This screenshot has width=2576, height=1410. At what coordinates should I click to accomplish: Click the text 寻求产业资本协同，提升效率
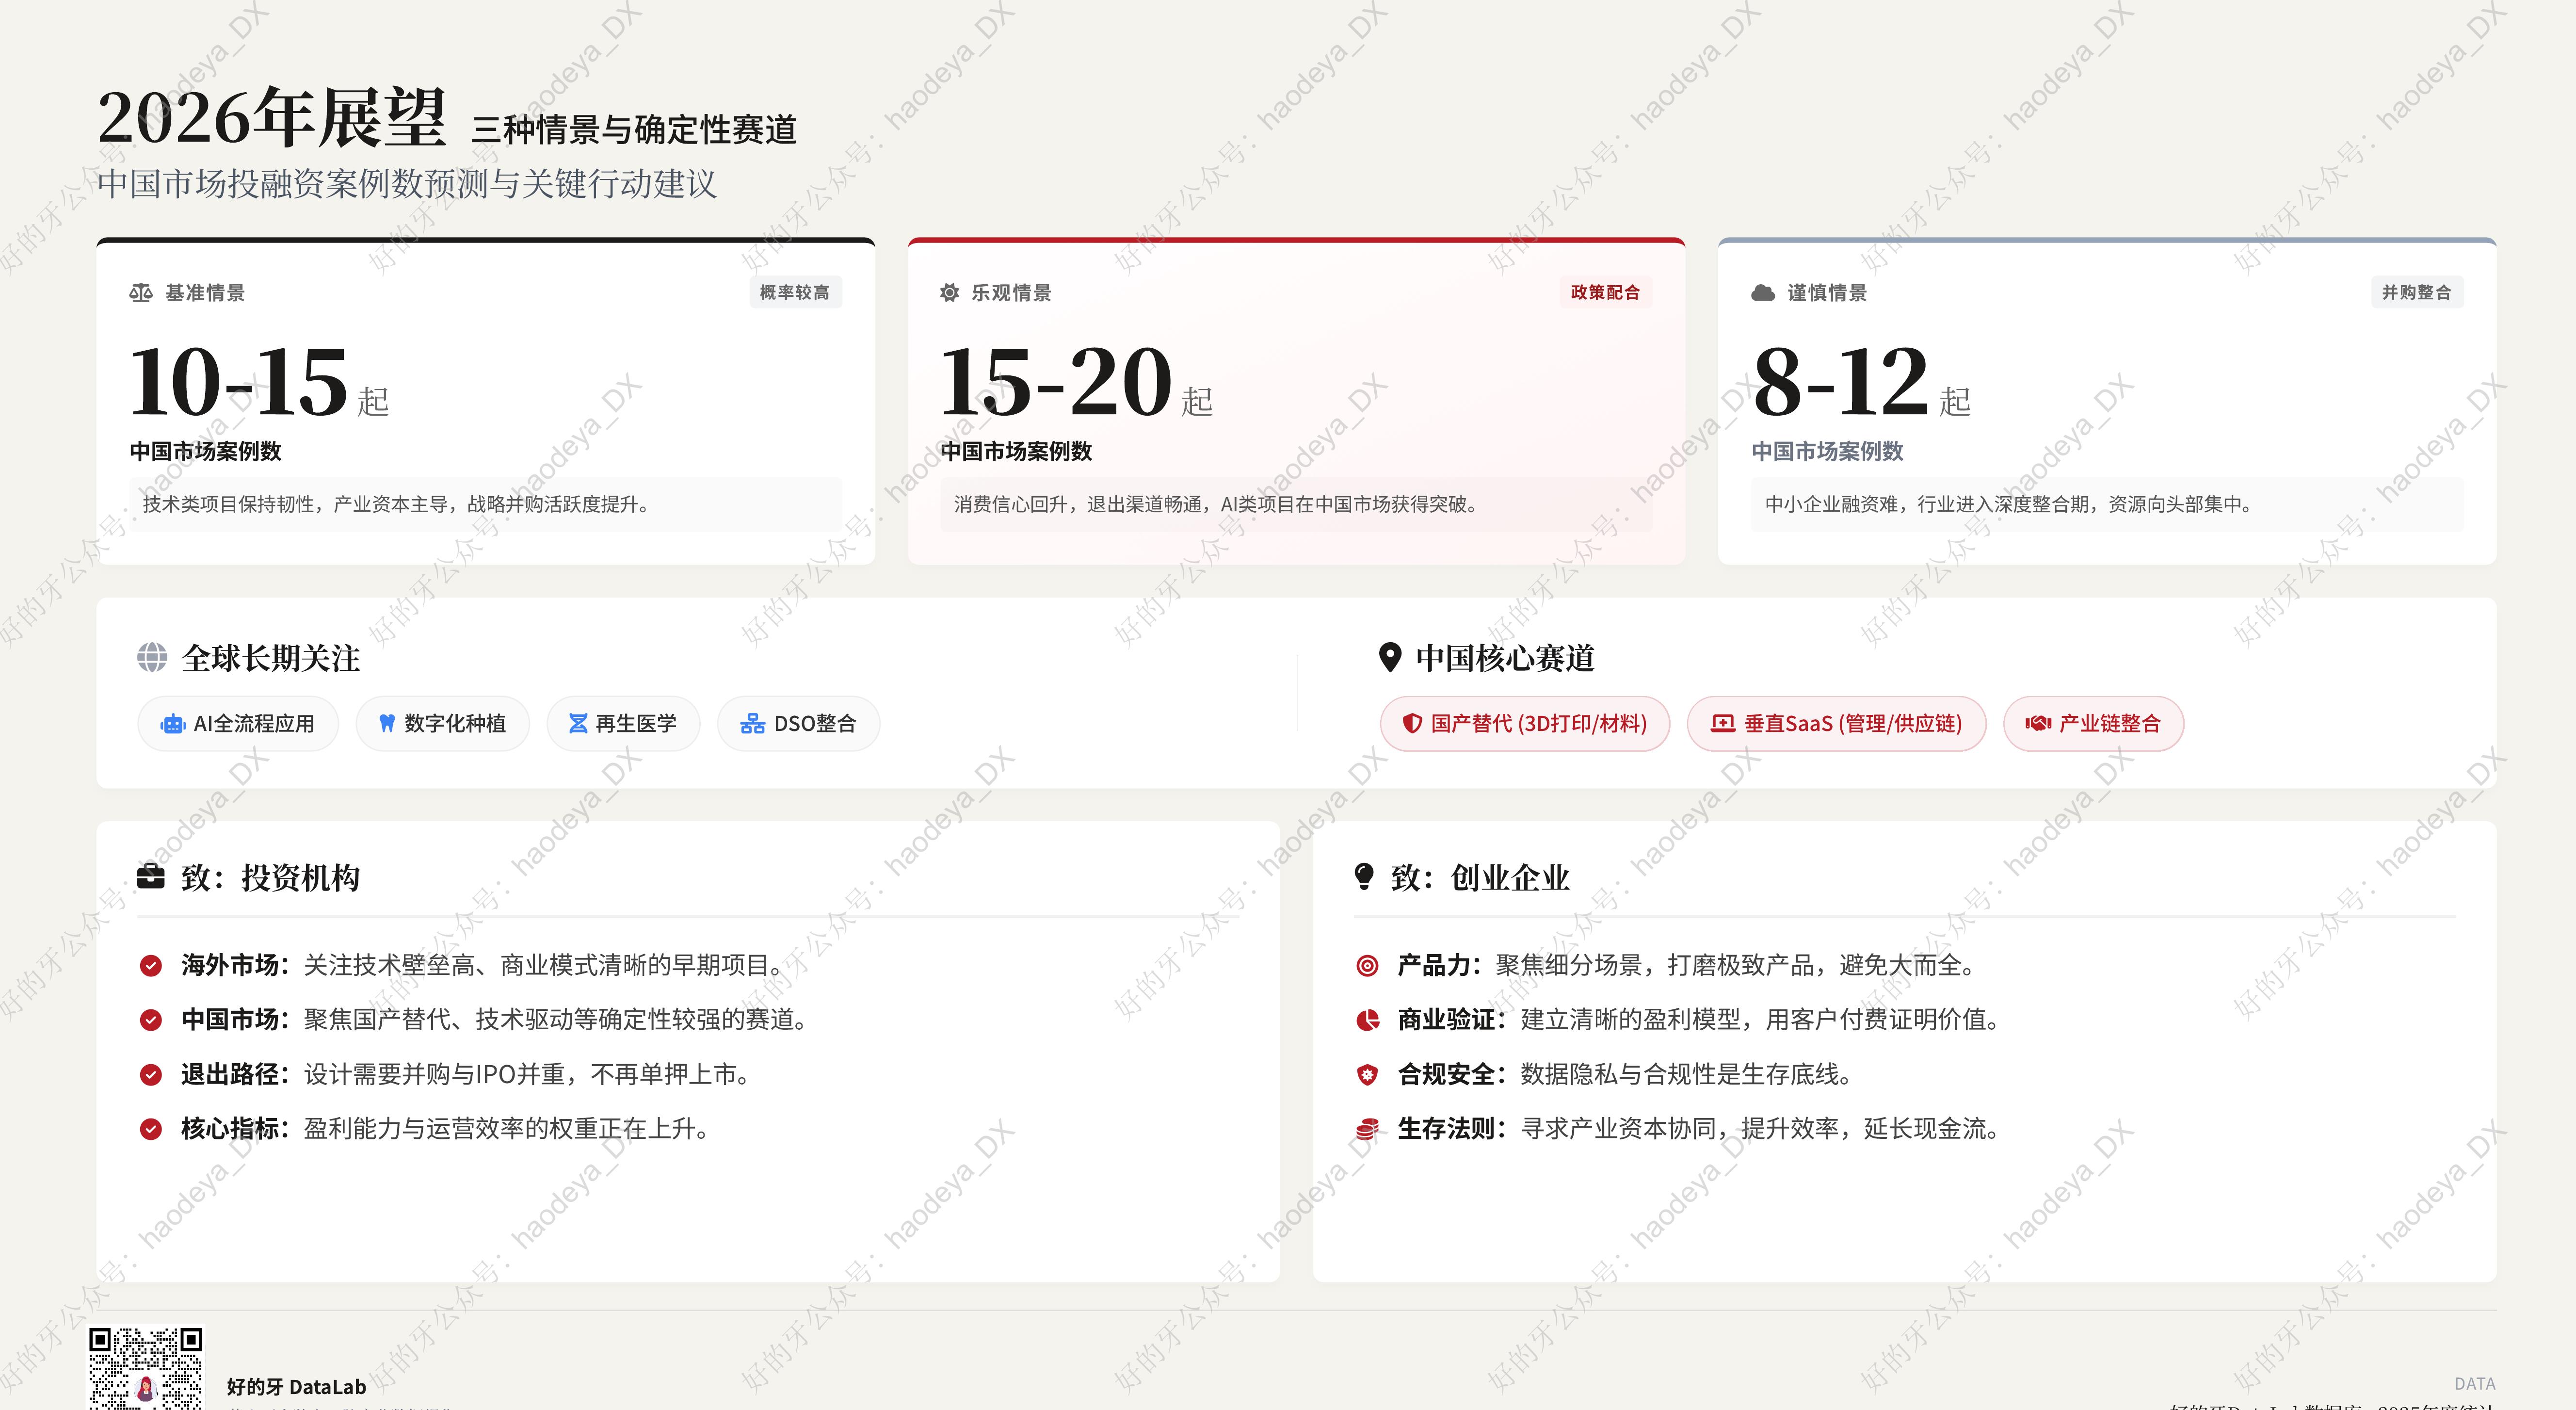(1679, 1129)
